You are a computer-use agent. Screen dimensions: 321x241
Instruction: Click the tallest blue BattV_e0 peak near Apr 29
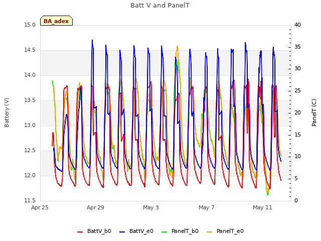(92, 40)
